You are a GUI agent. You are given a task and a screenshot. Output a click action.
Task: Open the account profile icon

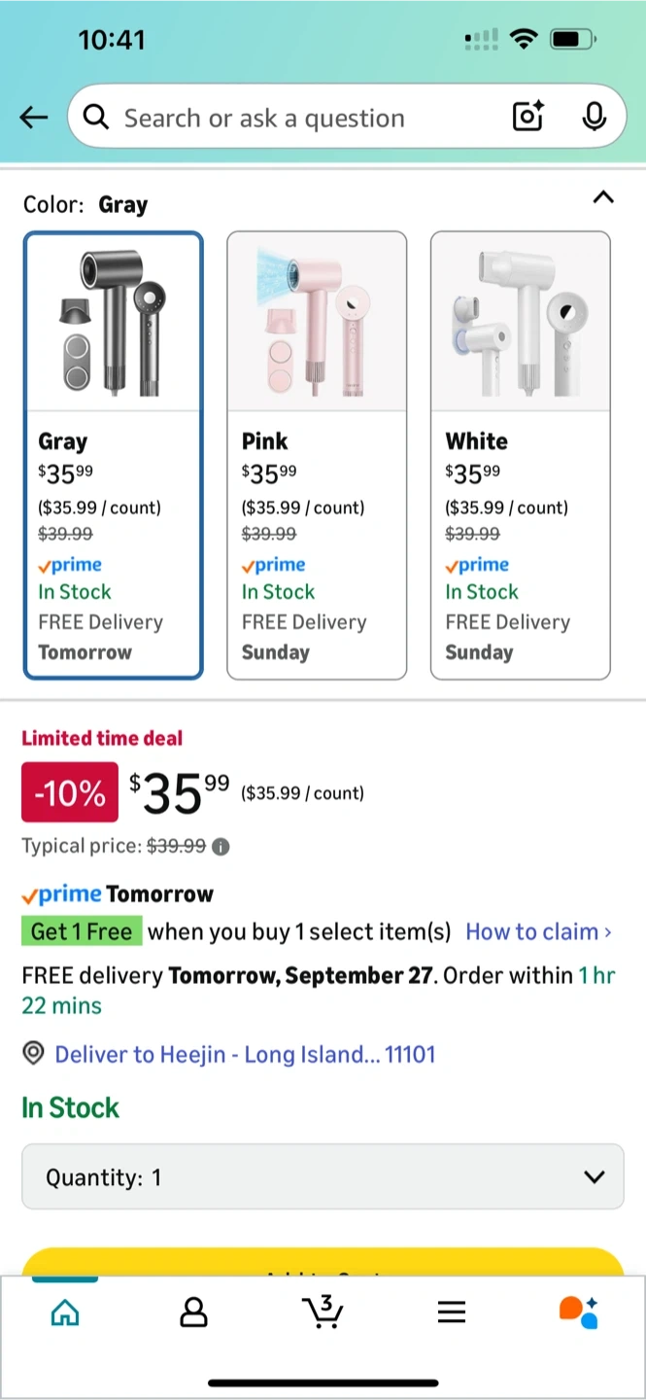(194, 1313)
